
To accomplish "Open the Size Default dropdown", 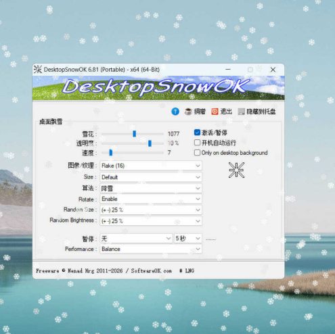I will tap(151, 177).
